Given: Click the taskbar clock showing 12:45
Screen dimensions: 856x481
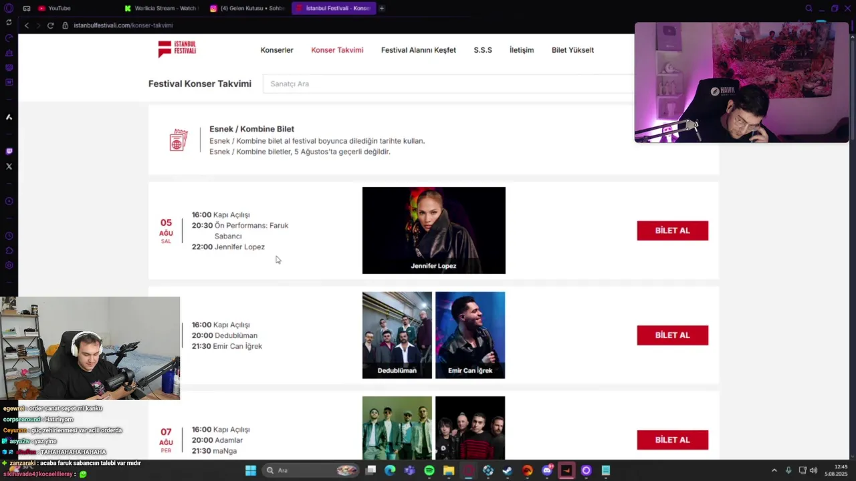Looking at the screenshot, I should pos(836,470).
